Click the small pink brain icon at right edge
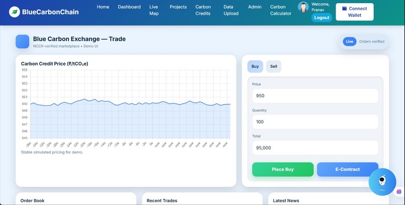The height and width of the screenshot is (205, 405). [x=399, y=191]
